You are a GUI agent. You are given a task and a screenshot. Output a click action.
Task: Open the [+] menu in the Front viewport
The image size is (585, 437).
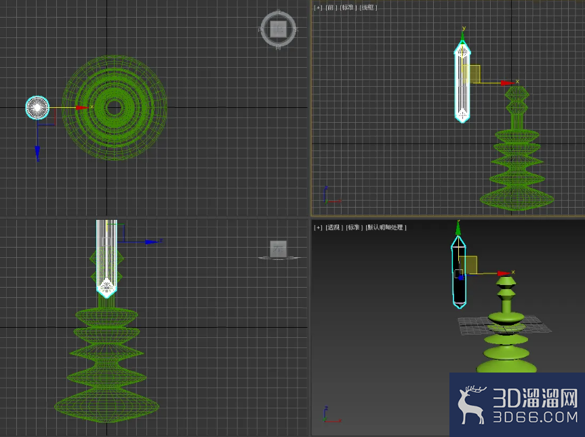pos(318,7)
